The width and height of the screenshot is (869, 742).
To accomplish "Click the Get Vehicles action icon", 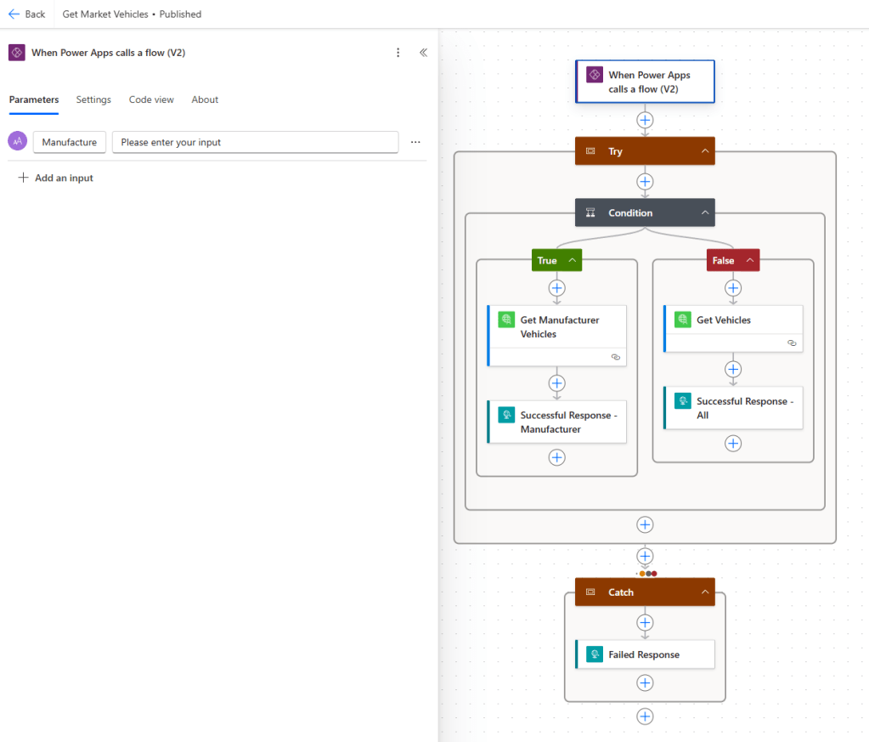I will [x=683, y=320].
